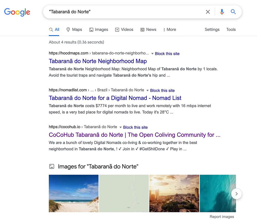Screen dimensions: 257x220
Task: Start voice search with microphone icon
Action: click(x=222, y=12)
